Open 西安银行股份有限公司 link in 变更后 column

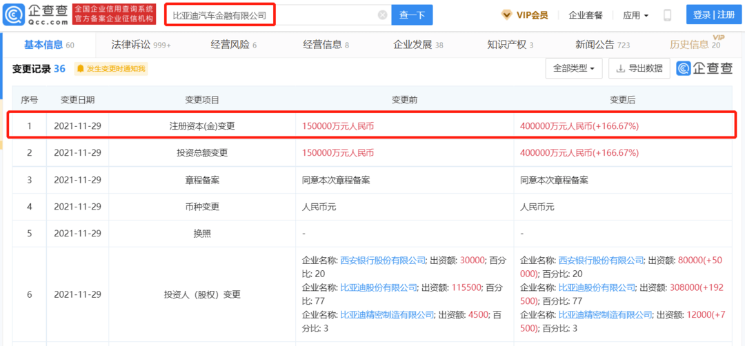click(601, 260)
